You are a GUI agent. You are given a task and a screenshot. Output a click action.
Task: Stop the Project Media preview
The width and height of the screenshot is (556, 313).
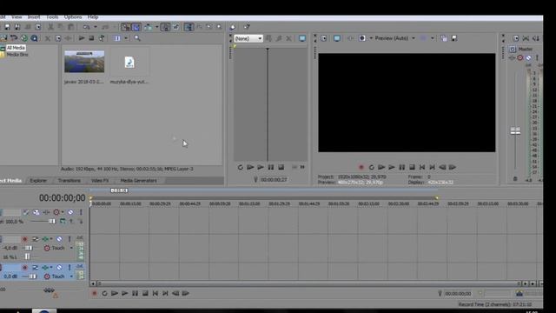[x=91, y=38]
